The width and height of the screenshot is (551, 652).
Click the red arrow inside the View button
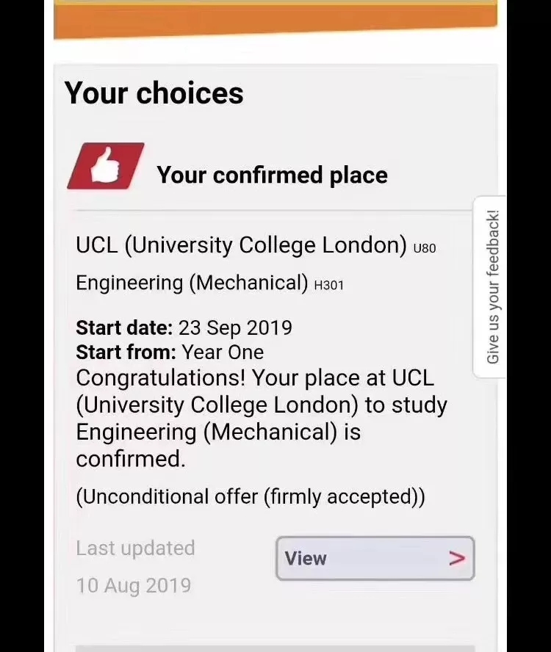[x=456, y=559]
